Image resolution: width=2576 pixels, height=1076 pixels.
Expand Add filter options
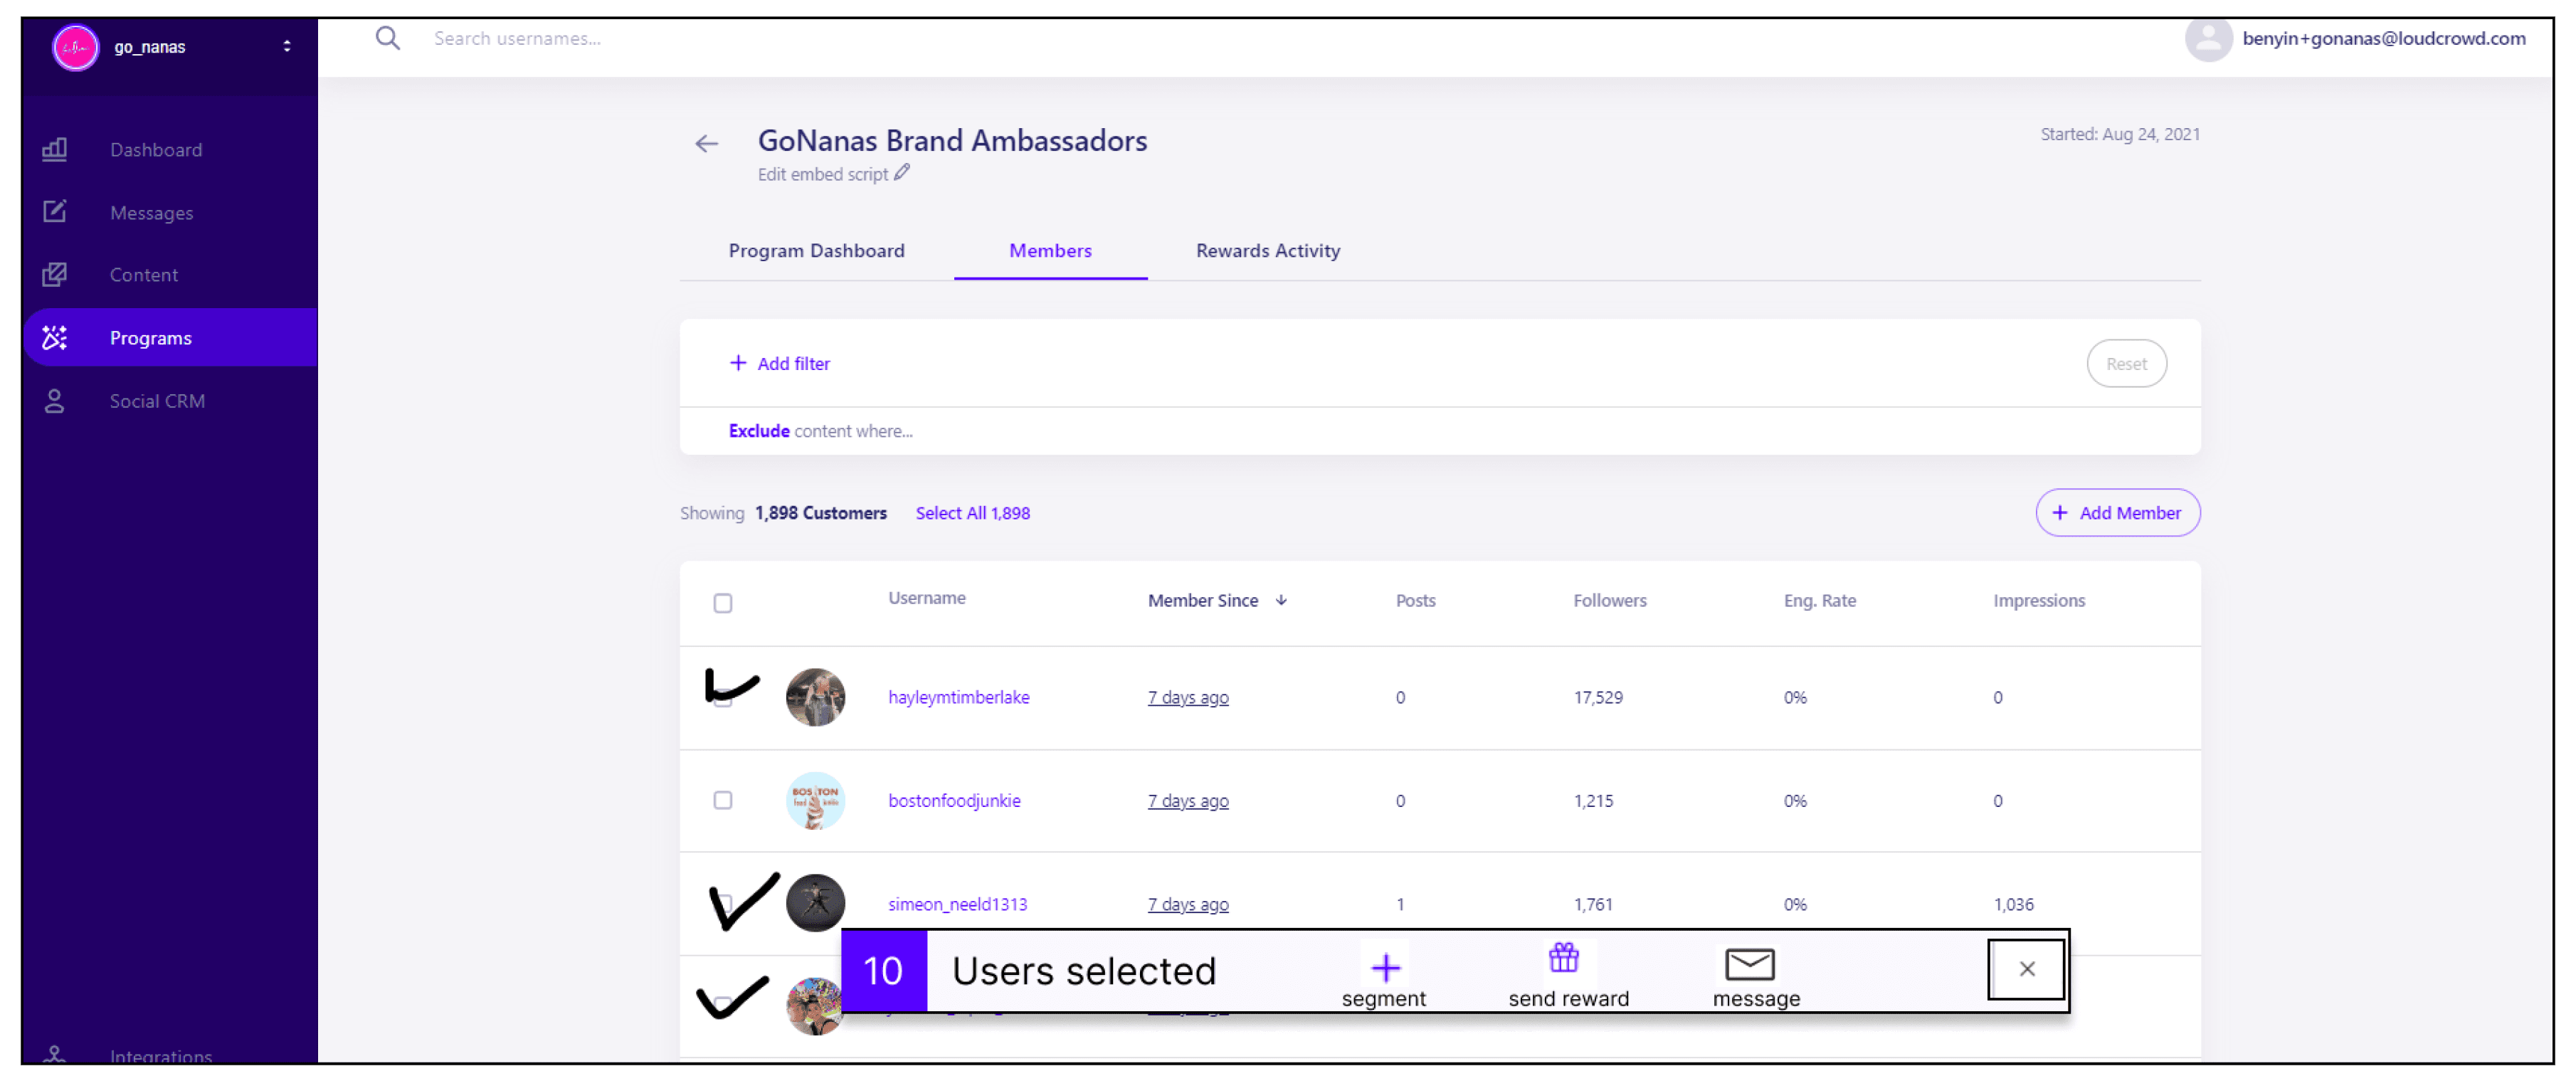click(780, 364)
